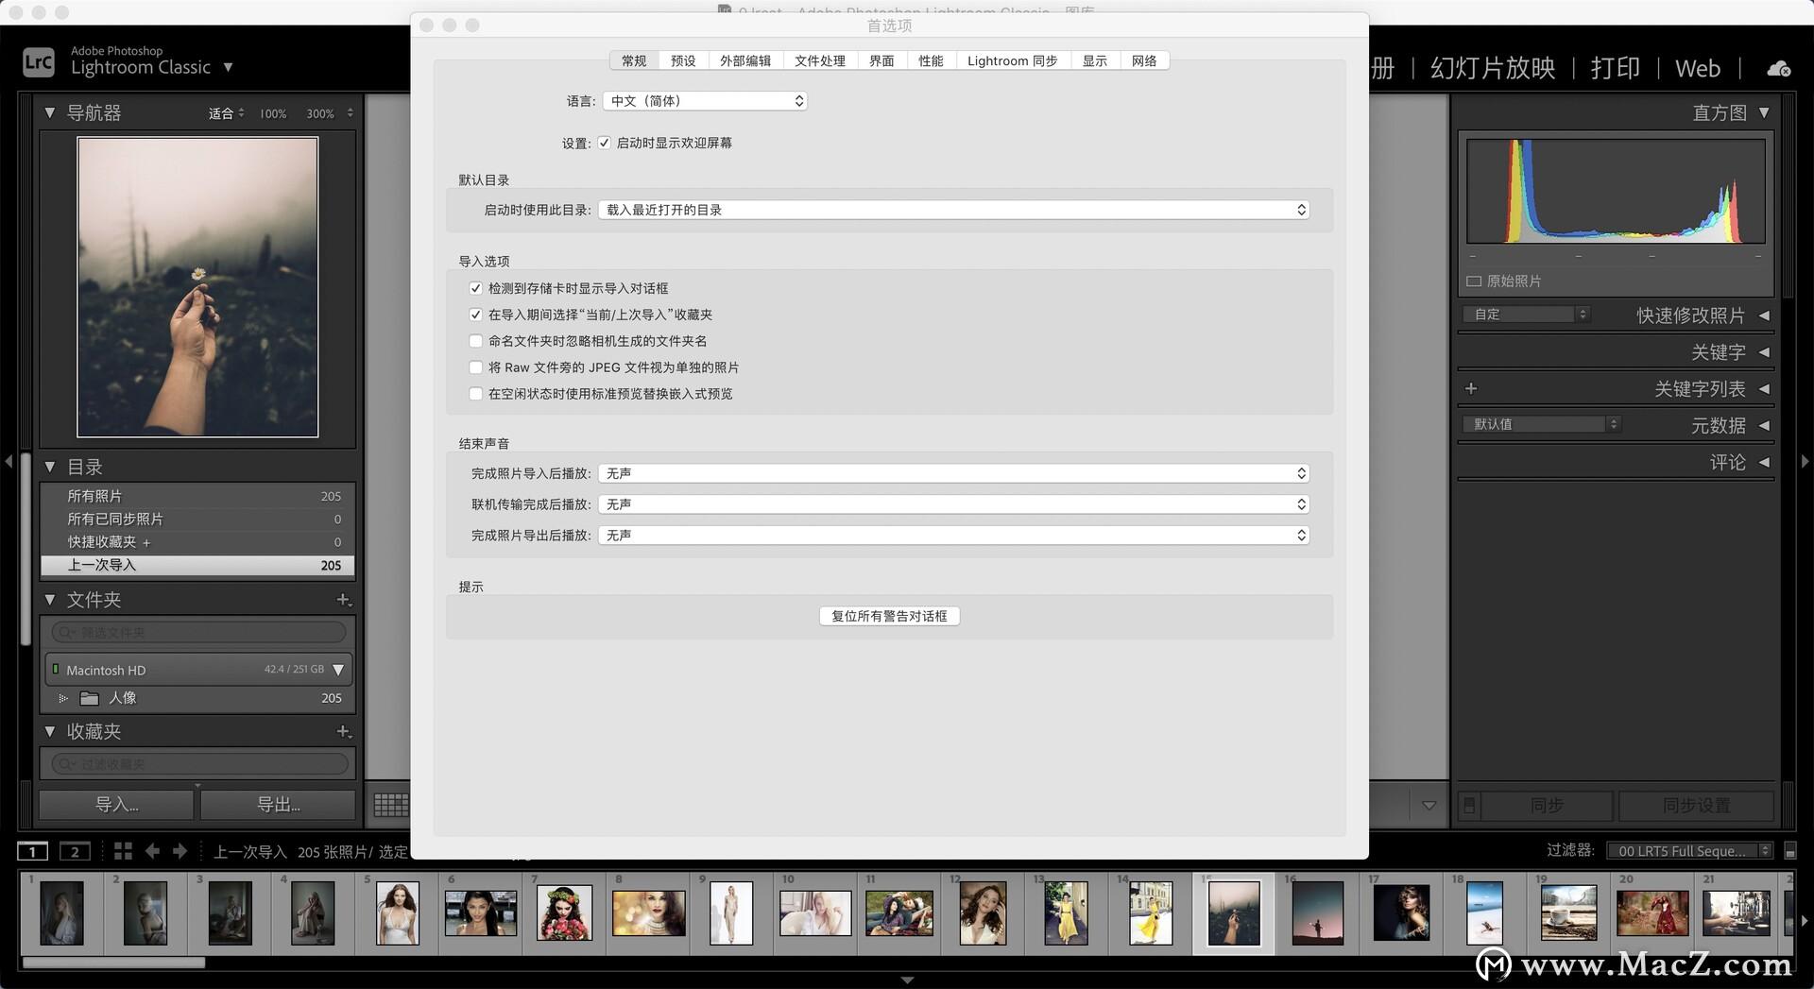Image resolution: width=1814 pixels, height=989 pixels.
Task: Open the 打印 module
Action: coord(1615,68)
